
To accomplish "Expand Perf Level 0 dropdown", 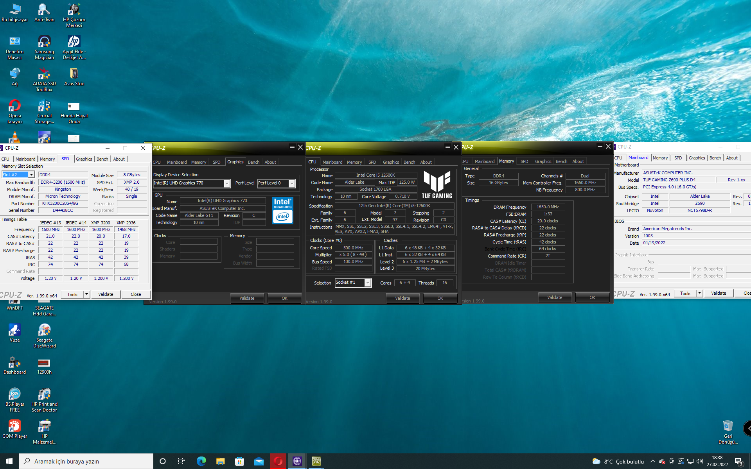I will click(292, 183).
